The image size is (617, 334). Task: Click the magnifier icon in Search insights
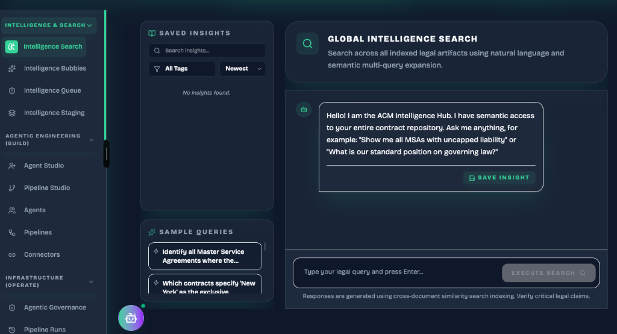pyautogui.click(x=157, y=51)
